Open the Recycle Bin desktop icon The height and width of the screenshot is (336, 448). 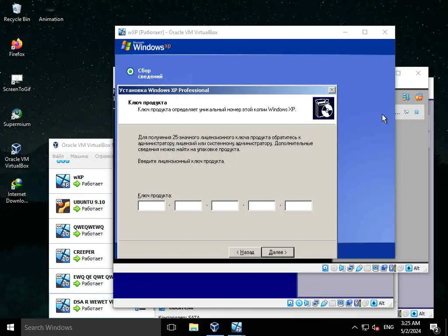click(x=17, y=13)
